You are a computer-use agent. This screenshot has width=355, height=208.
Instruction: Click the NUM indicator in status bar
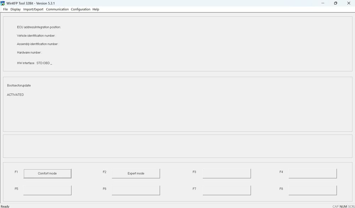click(x=343, y=206)
